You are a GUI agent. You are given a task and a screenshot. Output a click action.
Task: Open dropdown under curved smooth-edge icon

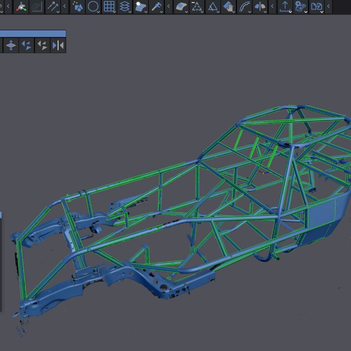249,12
